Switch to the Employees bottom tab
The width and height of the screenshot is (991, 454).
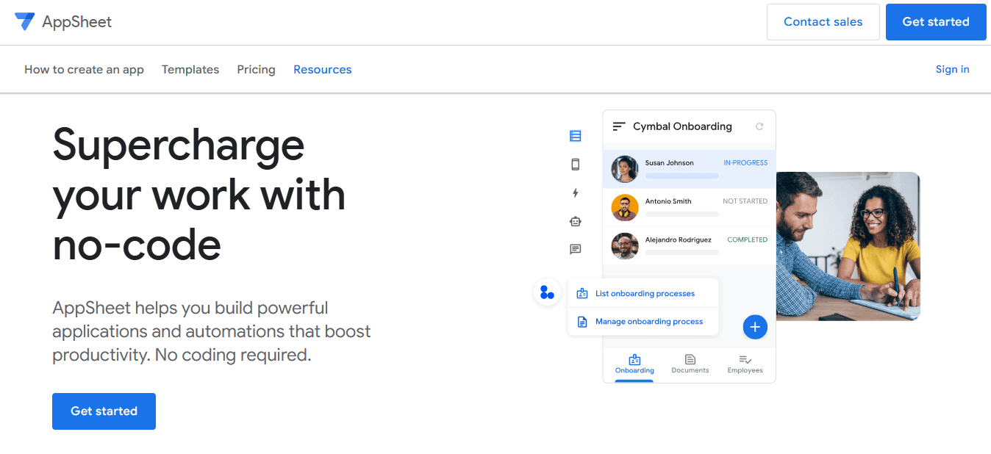[745, 364]
